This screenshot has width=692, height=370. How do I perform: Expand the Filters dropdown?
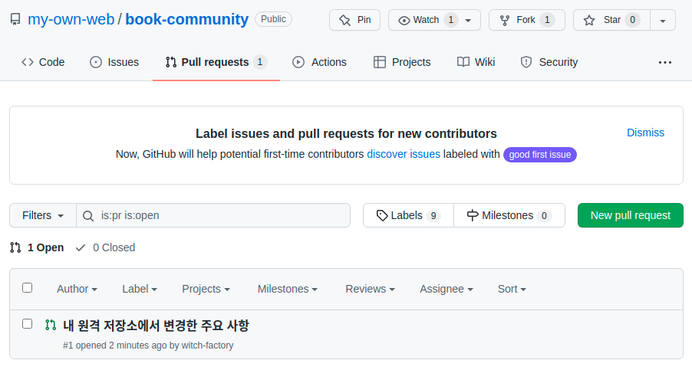tap(43, 215)
